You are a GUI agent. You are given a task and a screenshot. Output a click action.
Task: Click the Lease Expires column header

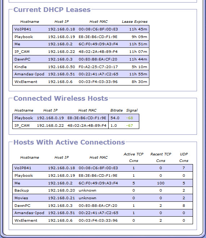pos(135,21)
